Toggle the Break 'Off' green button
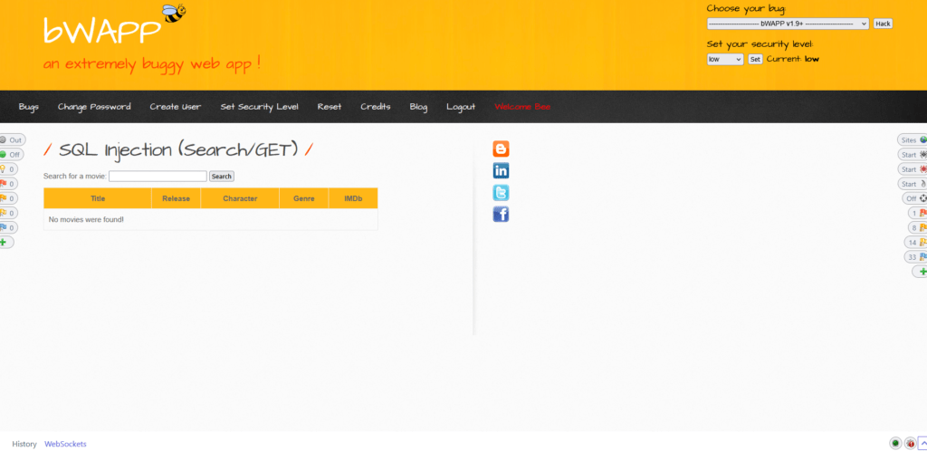 11,155
